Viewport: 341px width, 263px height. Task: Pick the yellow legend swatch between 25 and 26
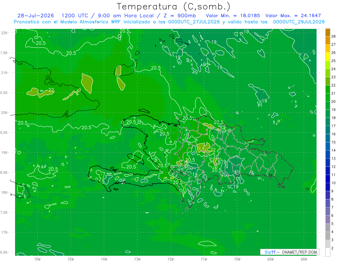point(328,57)
